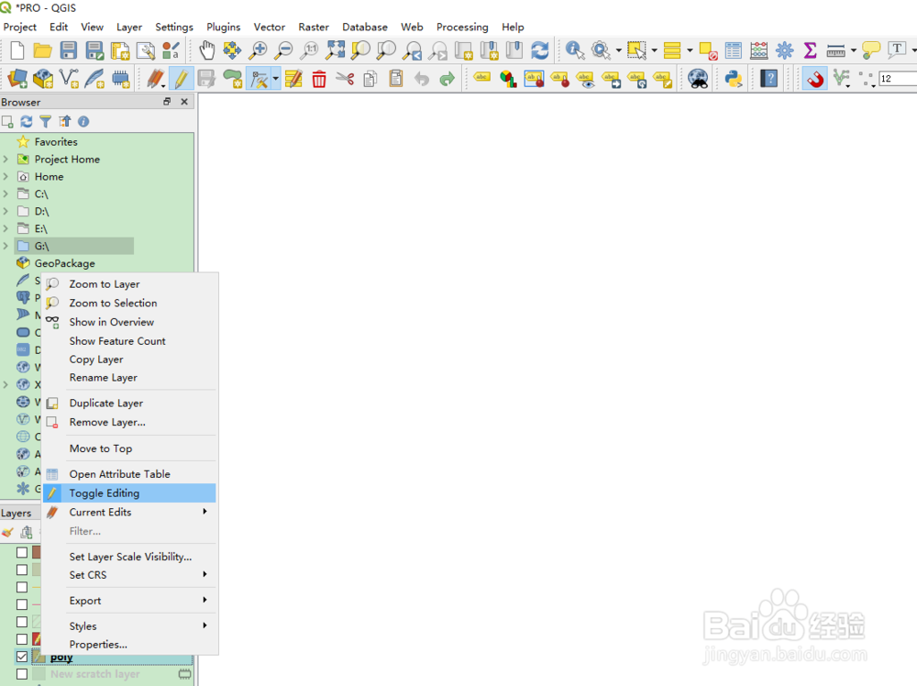Click the Undo arrow icon

422,78
